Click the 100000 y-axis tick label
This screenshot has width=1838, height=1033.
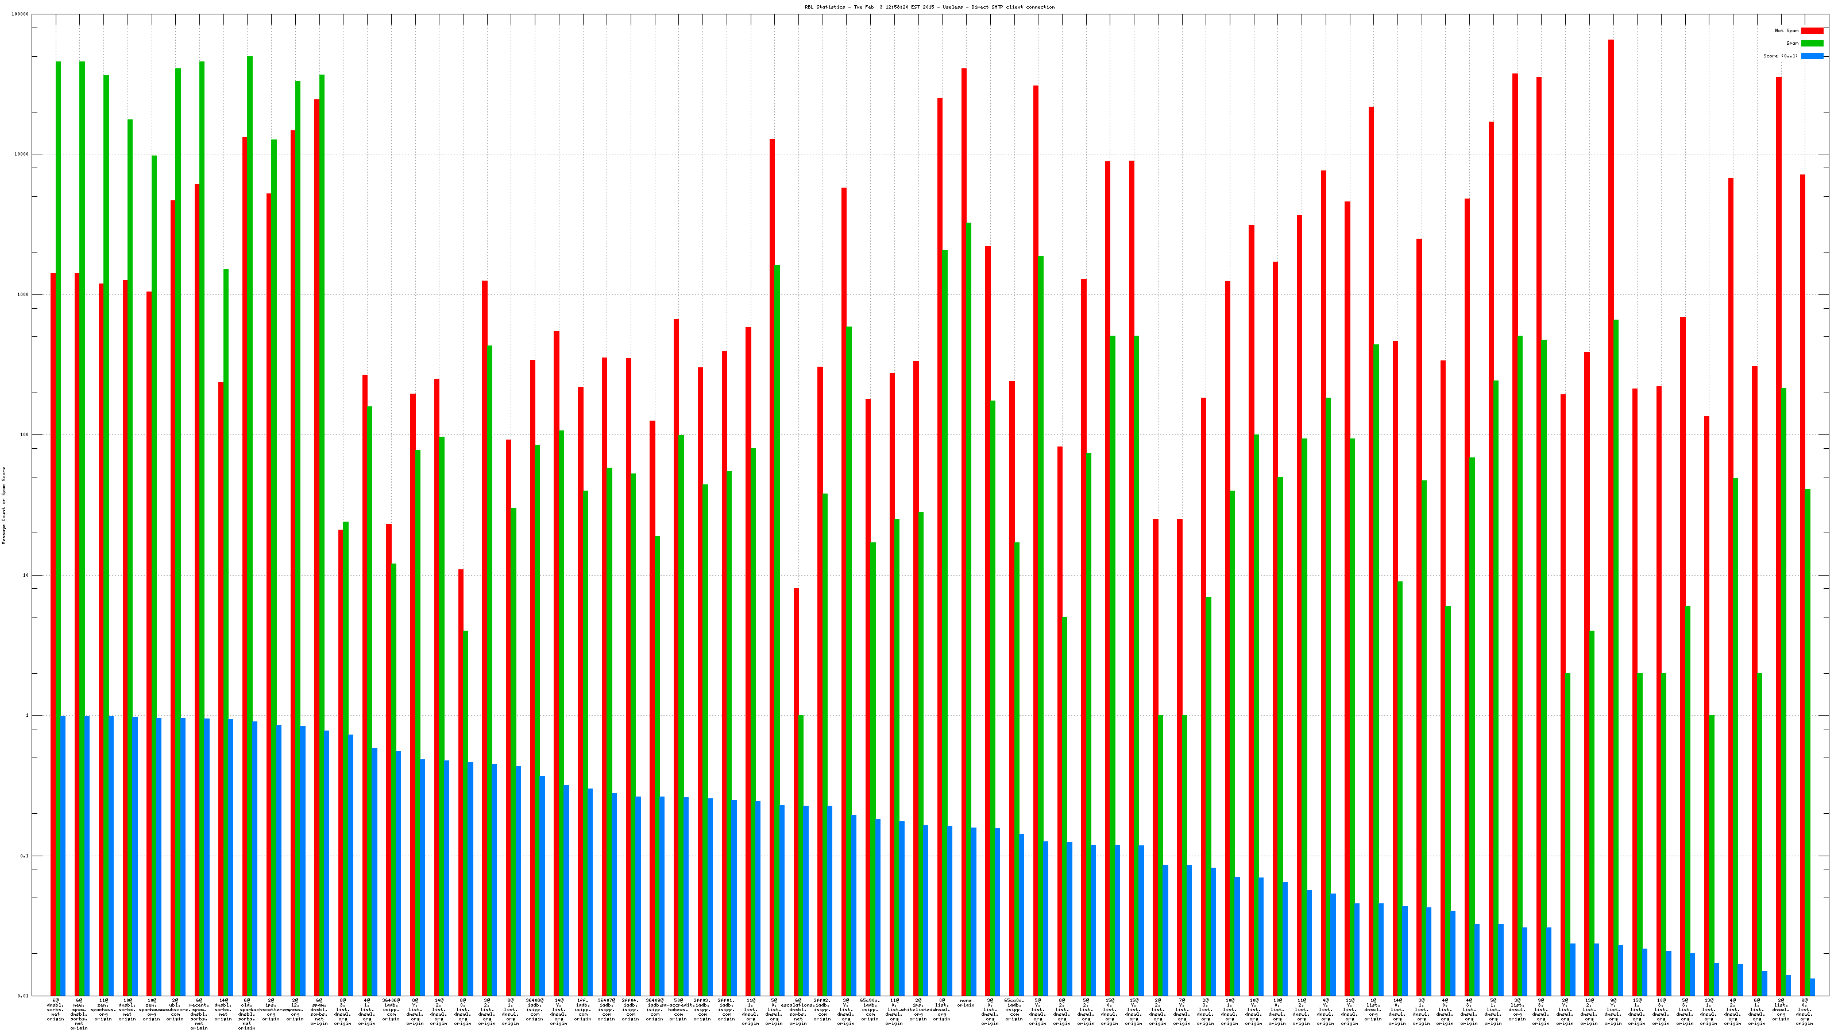[20, 14]
